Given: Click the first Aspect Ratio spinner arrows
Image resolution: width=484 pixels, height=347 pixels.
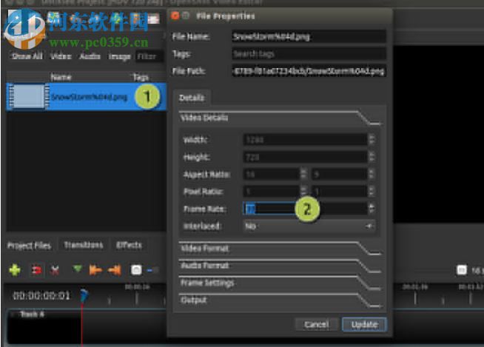Looking at the screenshot, I should pos(303,175).
